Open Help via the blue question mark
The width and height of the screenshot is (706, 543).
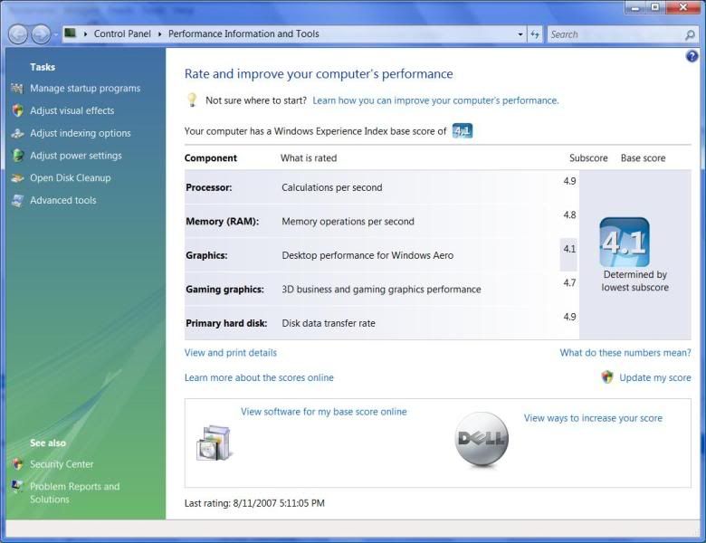pos(692,56)
